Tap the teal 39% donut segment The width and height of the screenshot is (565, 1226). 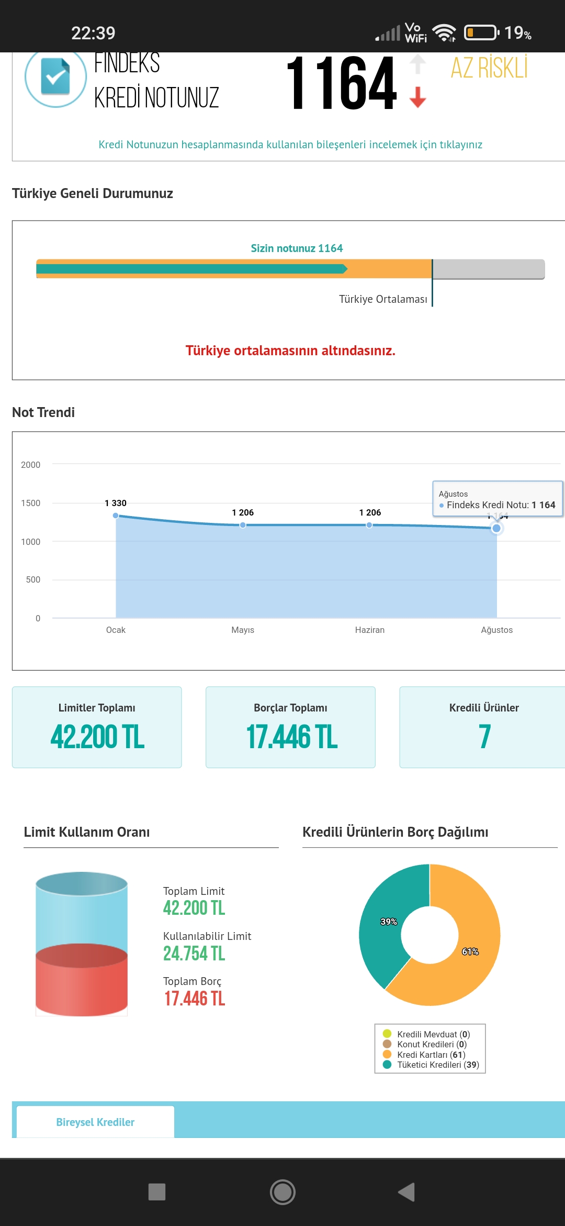coord(390,922)
